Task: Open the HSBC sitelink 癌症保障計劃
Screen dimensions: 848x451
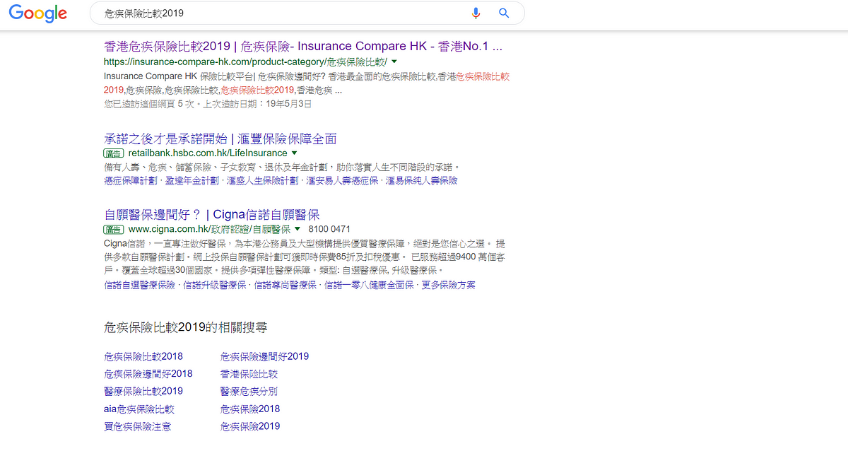Action: pos(131,181)
